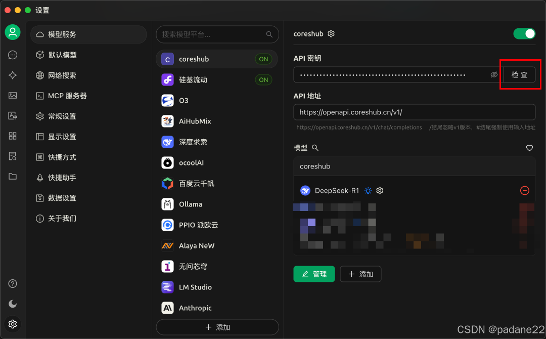Image resolution: width=546 pixels, height=339 pixels.
Task: Open 显示设置 settings section
Action: point(88,137)
